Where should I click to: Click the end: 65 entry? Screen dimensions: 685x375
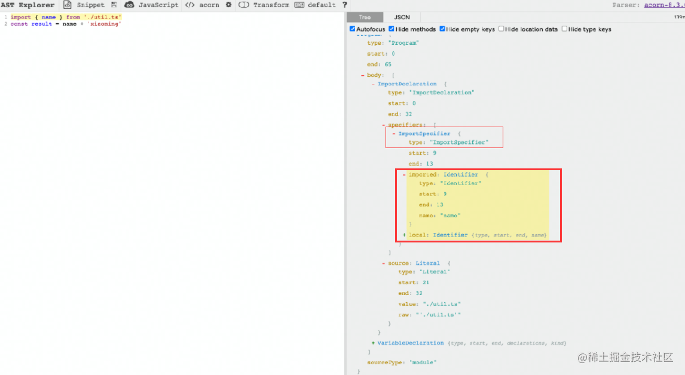(x=379, y=64)
